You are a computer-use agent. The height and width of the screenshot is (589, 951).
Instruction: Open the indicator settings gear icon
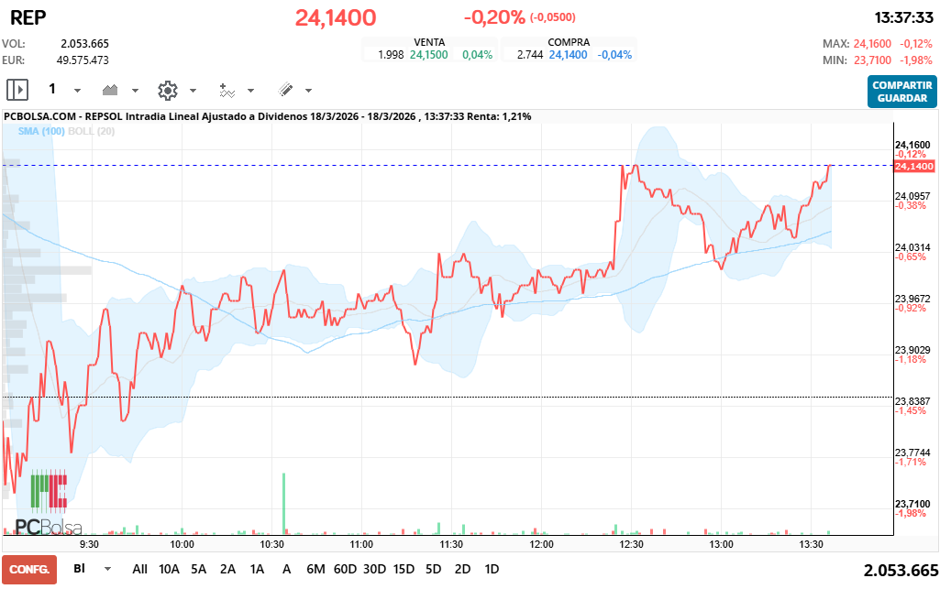[167, 89]
